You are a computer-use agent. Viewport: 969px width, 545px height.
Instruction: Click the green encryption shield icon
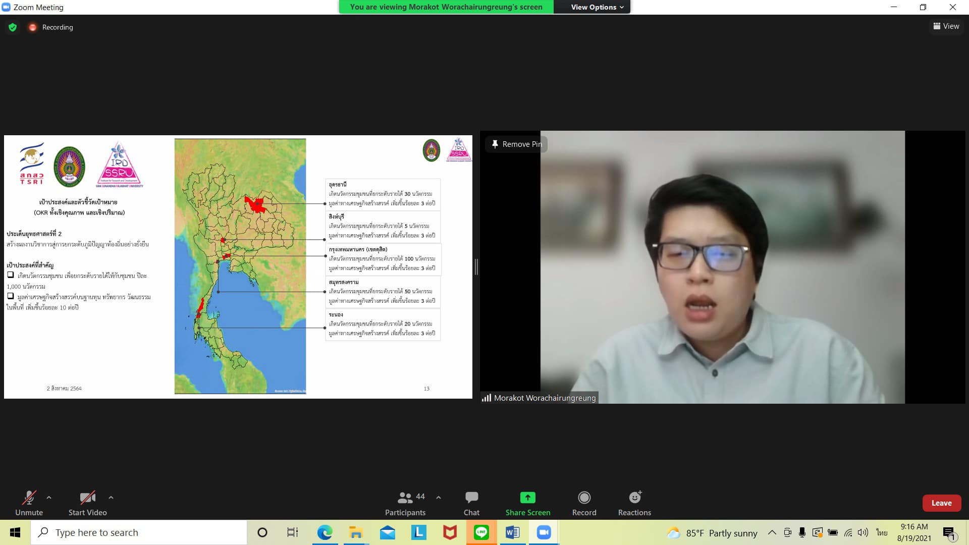tap(13, 27)
